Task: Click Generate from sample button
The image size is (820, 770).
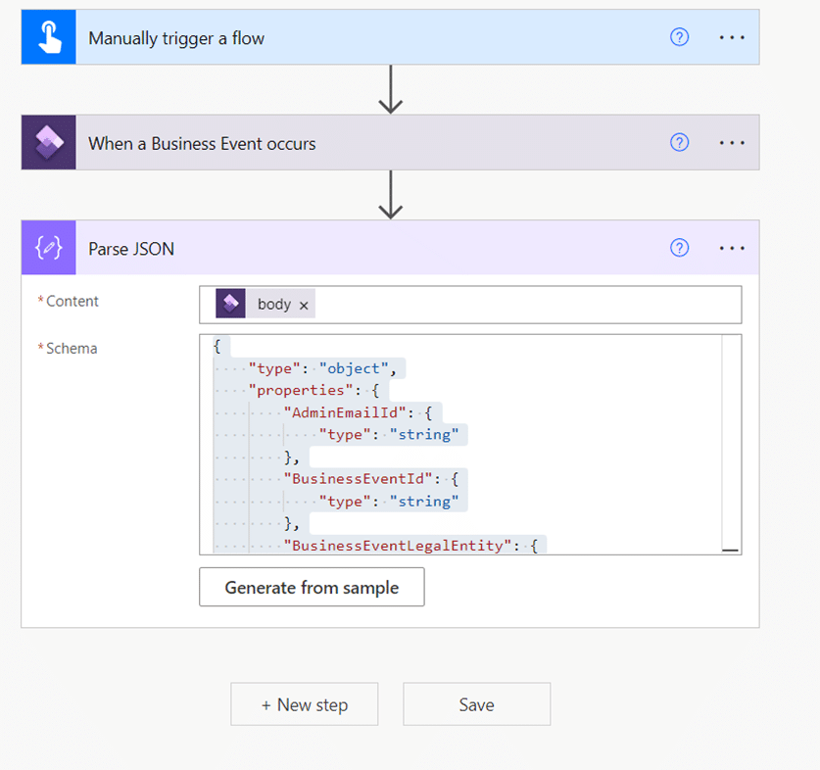Action: [x=312, y=587]
